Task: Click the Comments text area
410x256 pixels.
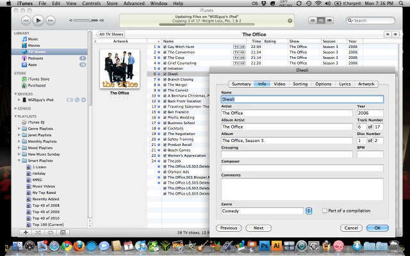Action: [302, 189]
